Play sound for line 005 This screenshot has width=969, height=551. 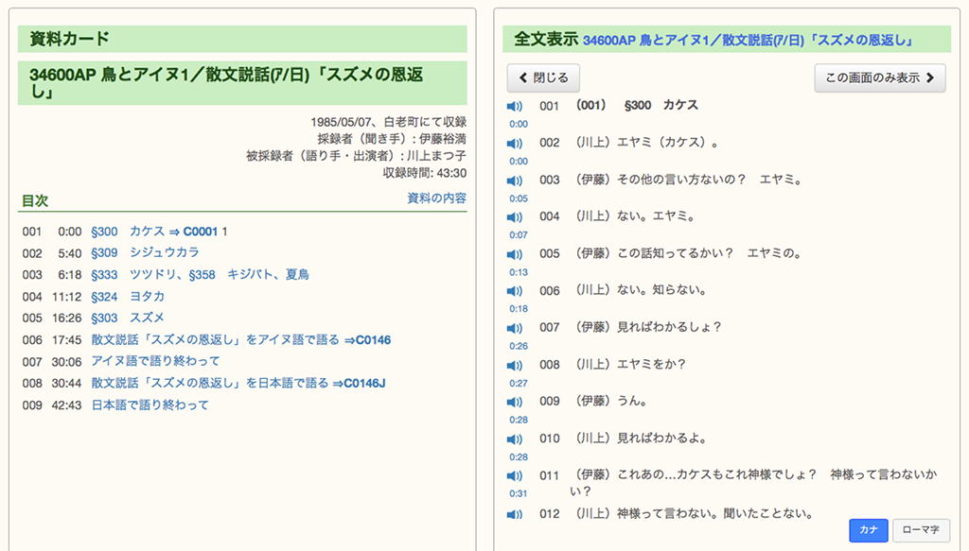point(515,254)
